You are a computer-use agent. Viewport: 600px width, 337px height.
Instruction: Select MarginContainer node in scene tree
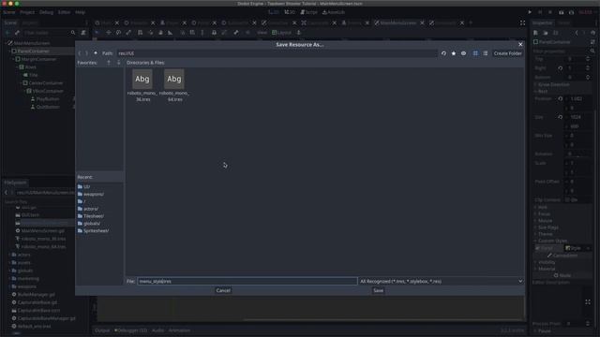coord(39,59)
